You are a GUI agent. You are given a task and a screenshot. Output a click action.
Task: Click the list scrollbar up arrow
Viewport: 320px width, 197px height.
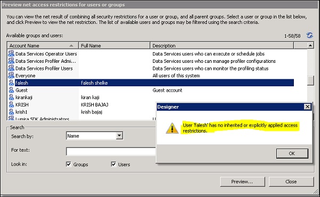[x=310, y=45]
